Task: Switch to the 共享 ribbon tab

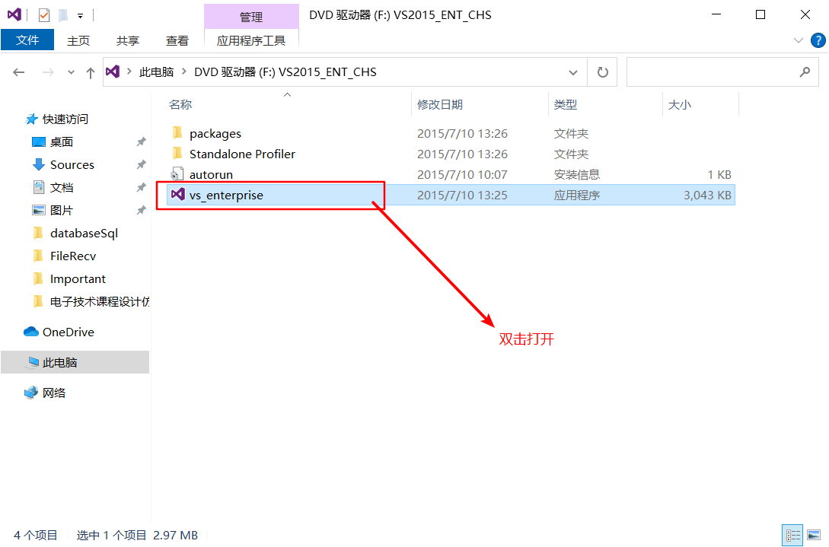Action: (x=128, y=40)
